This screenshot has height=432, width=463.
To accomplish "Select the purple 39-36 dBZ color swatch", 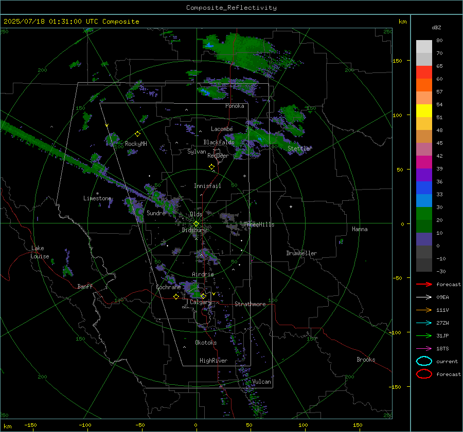I will 424,175.
